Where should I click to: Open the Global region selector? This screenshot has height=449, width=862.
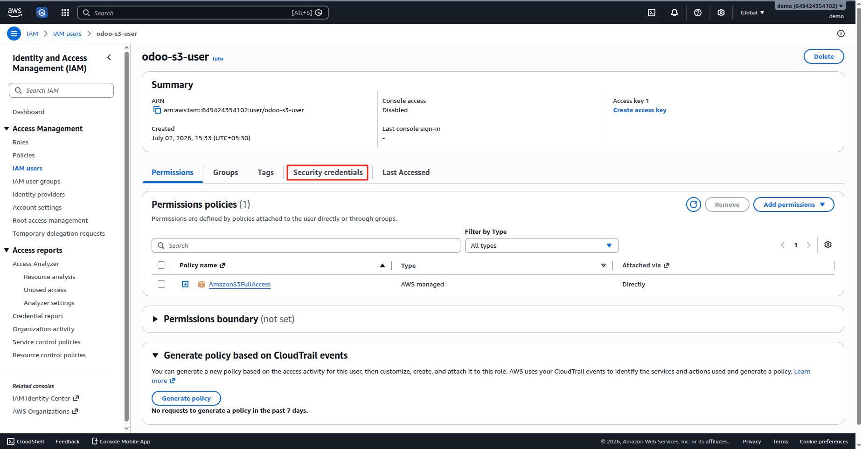(752, 13)
